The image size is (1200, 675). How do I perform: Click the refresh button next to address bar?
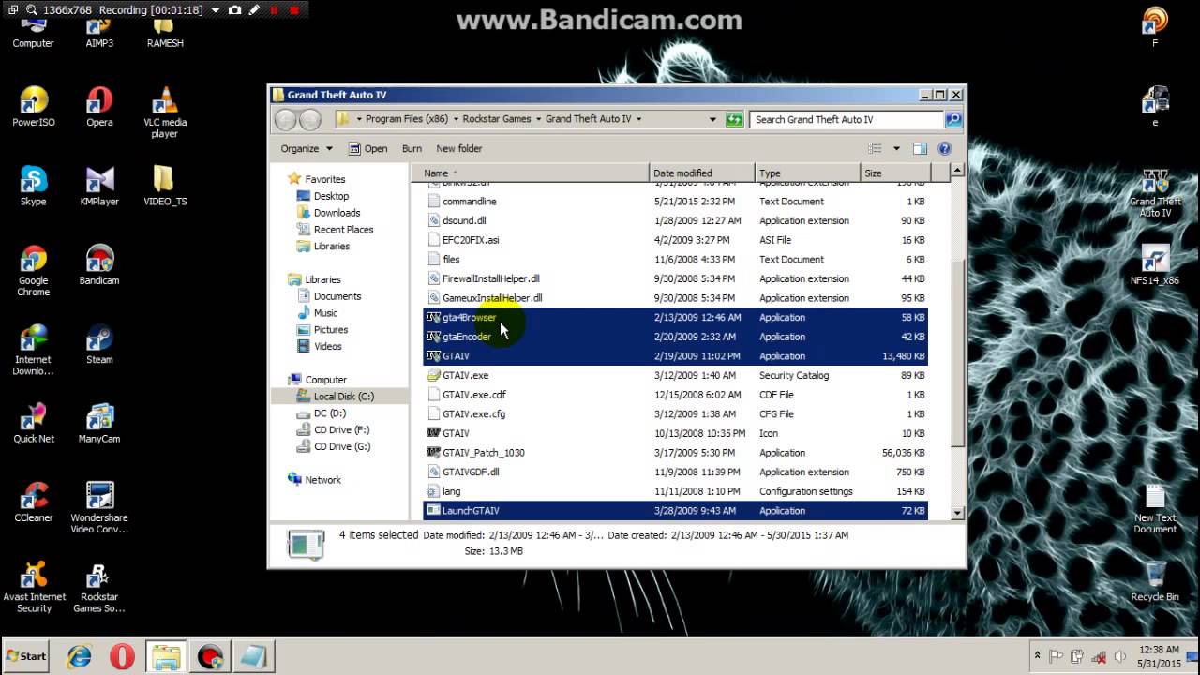[735, 119]
